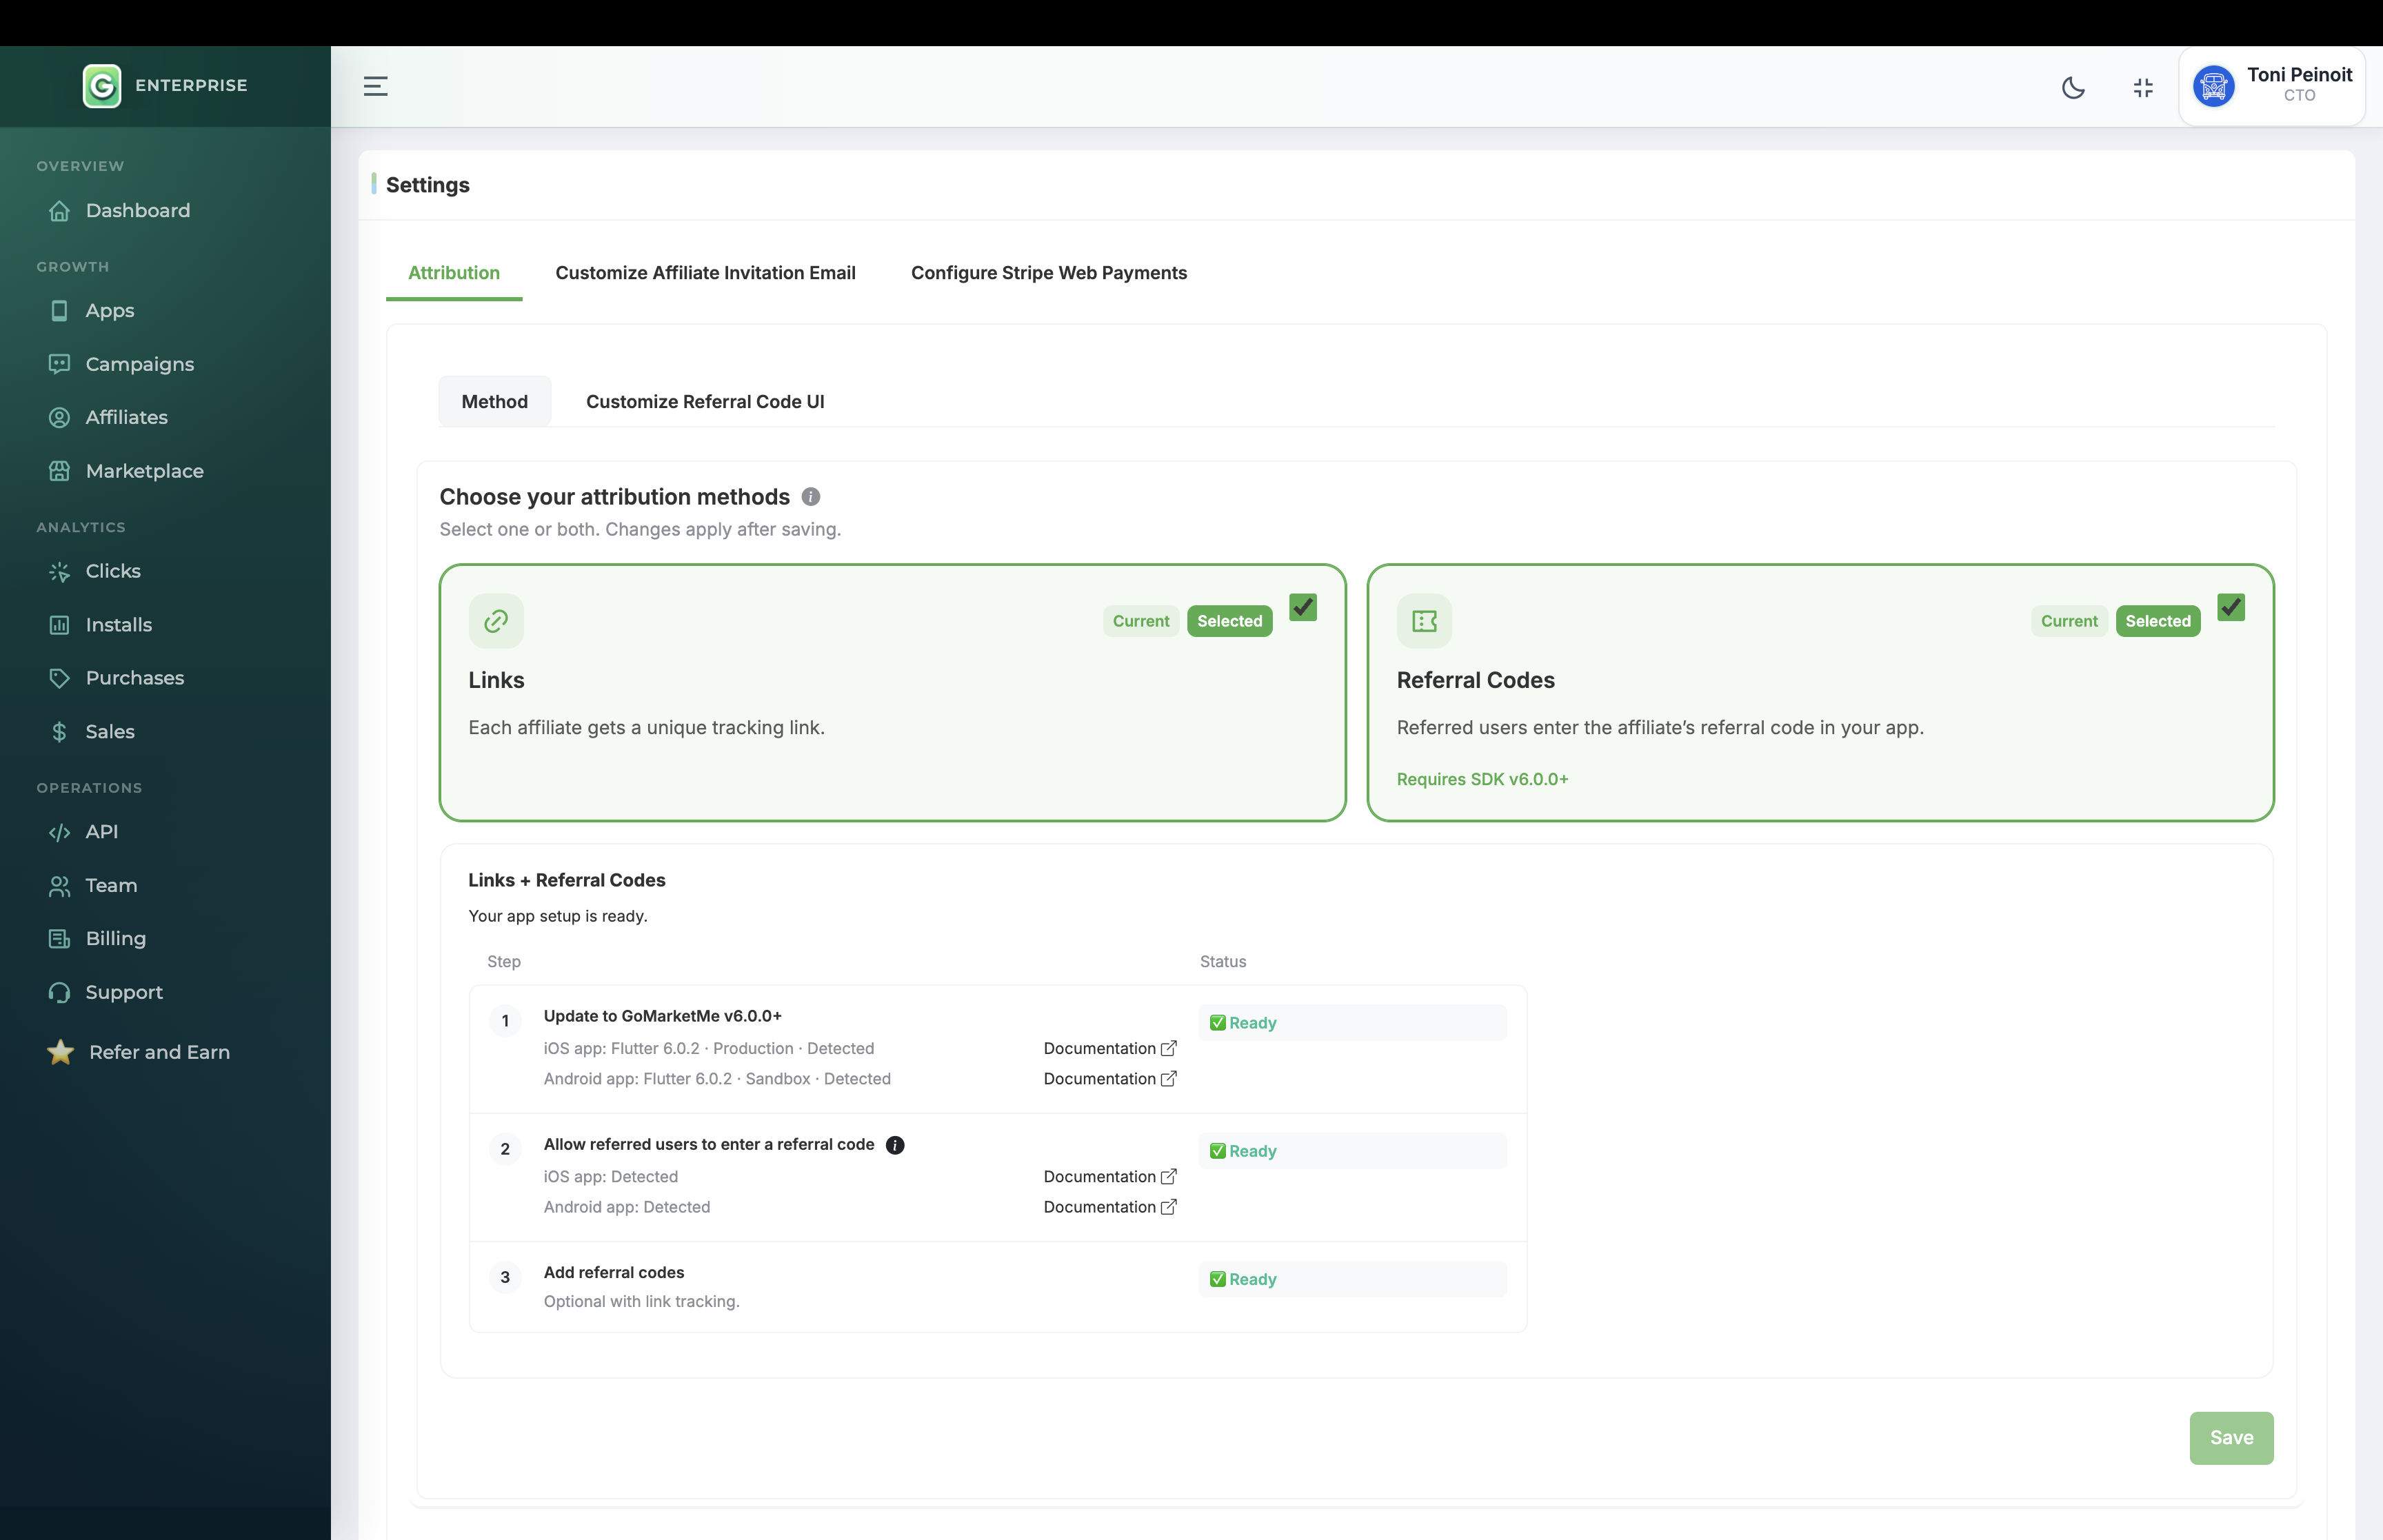Uncheck the Referral Codes method checkbox
Screen dimensions: 2383x1540
[2231, 607]
